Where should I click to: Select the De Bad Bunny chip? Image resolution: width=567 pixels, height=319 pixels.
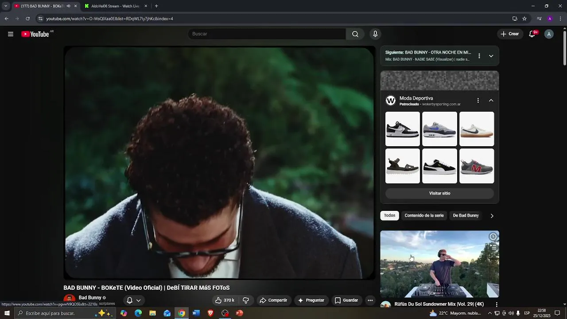(x=466, y=215)
